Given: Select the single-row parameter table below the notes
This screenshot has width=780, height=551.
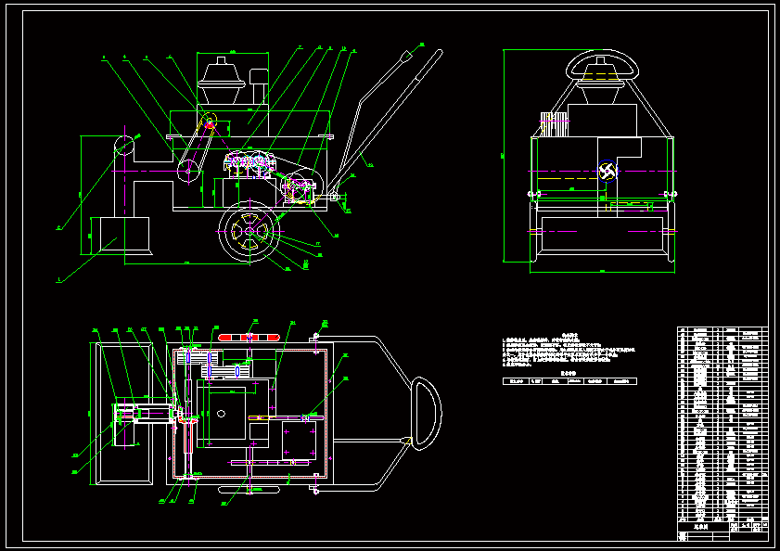Looking at the screenshot, I should tap(569, 381).
